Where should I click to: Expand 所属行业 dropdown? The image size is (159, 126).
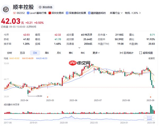tap(116, 13)
